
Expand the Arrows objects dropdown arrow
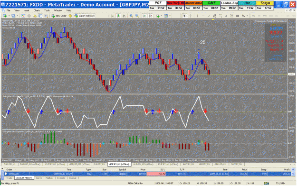pyautogui.click(x=247, y=16)
